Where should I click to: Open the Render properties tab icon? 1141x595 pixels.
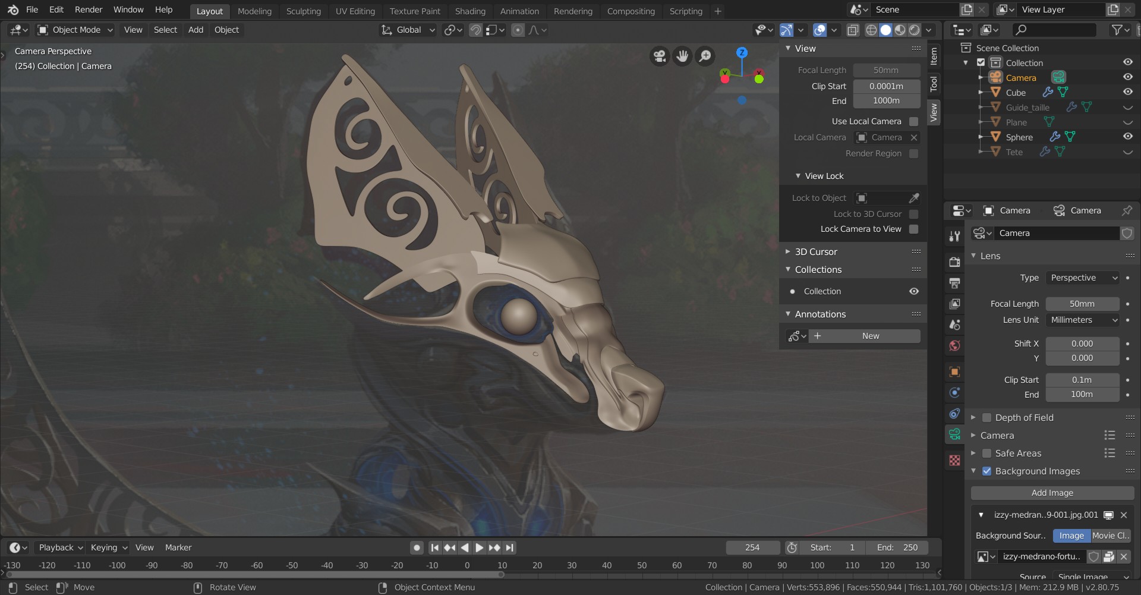pos(954,262)
